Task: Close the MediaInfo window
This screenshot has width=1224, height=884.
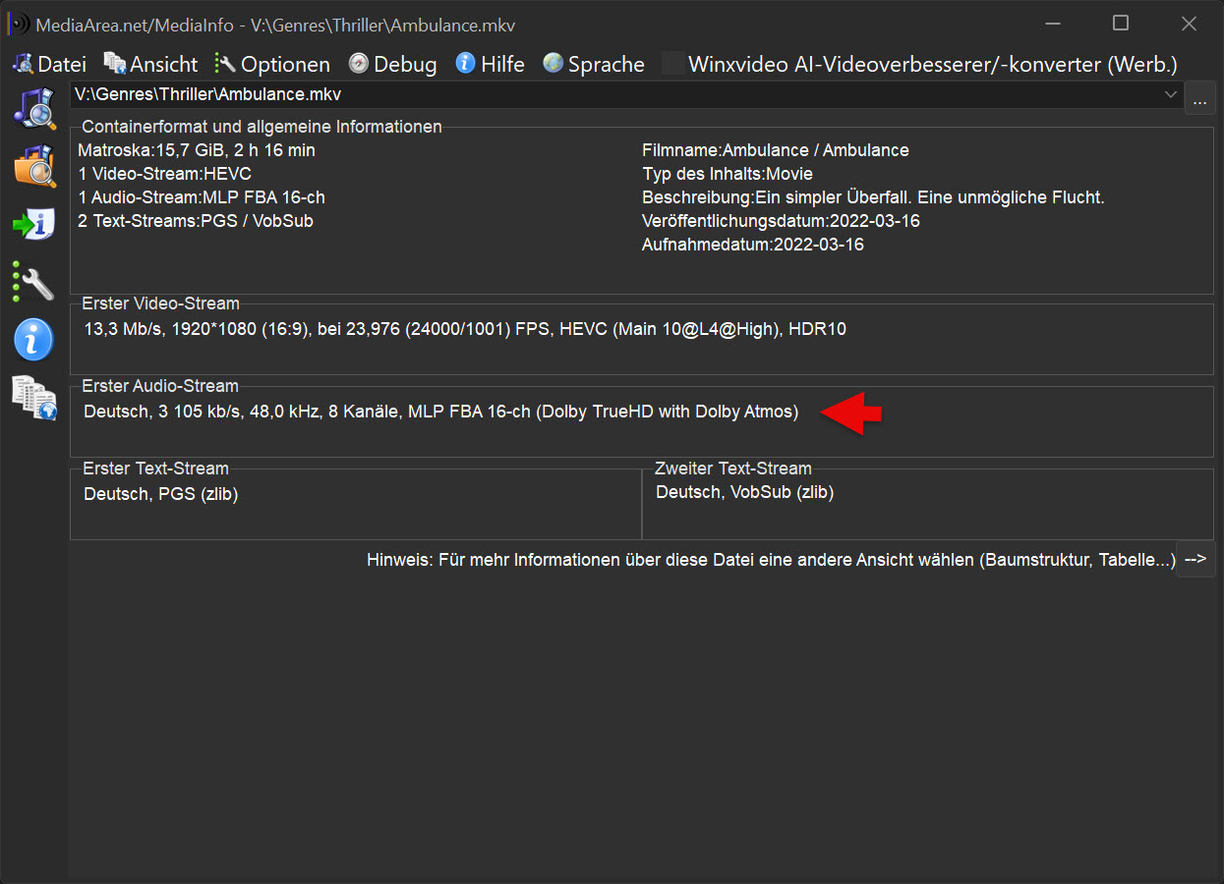Action: pyautogui.click(x=1189, y=24)
